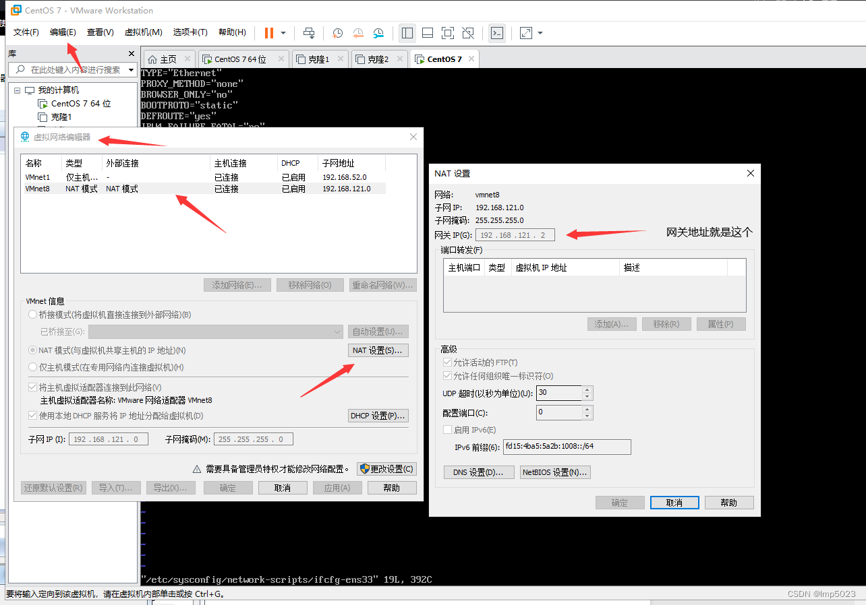Screen dimensions: 866x605
Task: Open the stretch display dropdown arrow
Action: coord(540,32)
